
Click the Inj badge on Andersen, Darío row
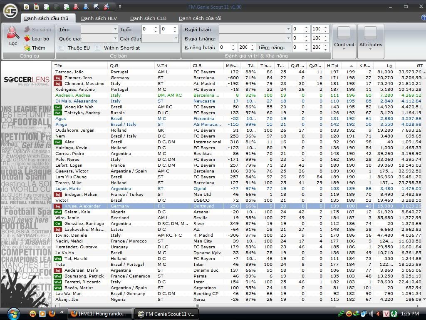[x=57, y=270]
